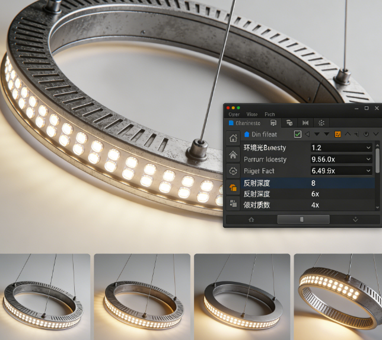Viewport: 382px width, 340px height.
Task: Click the left-pointing triangle toggle in toolbar
Action: [307, 135]
